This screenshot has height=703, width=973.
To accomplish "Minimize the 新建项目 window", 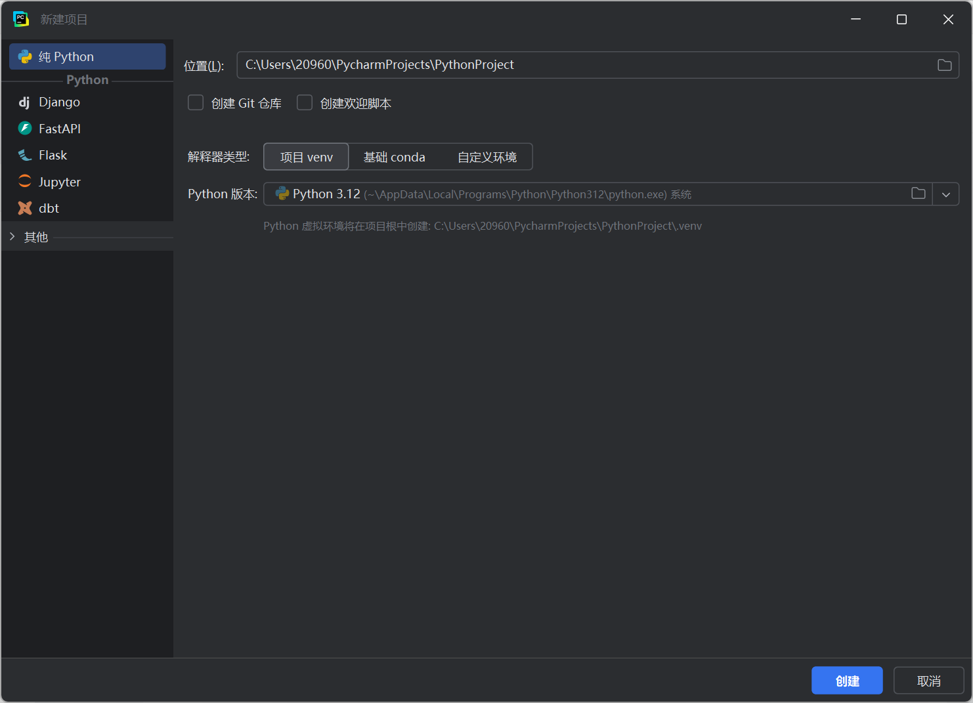I will click(x=855, y=20).
